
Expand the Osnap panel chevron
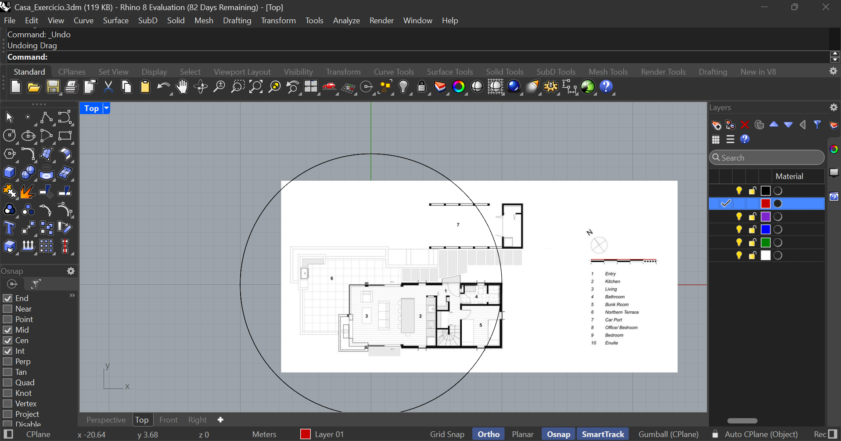point(72,296)
